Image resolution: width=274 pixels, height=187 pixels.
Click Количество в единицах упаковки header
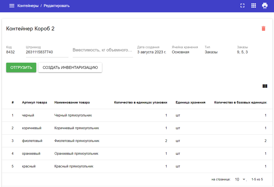click(x=141, y=102)
